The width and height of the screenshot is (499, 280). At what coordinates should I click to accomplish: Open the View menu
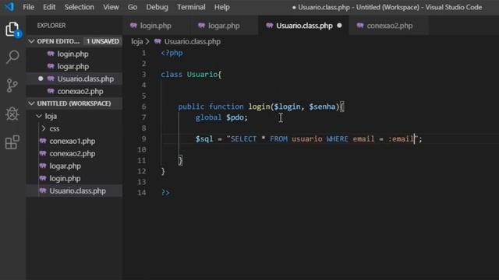[x=111, y=7]
